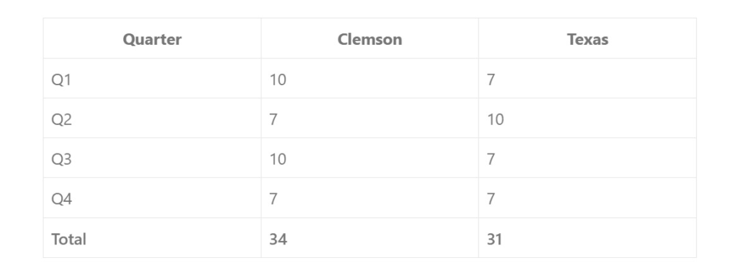729x280 pixels.
Task: Select the Q2 row label cell
Action: 152,118
